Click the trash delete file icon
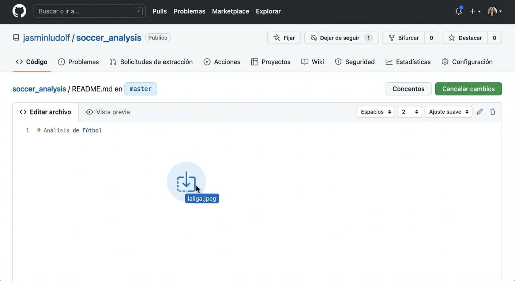 point(493,112)
